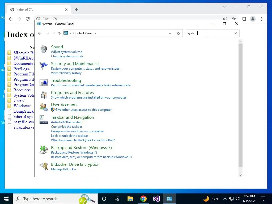
Task: Open Sound heading link
Action: [57, 47]
